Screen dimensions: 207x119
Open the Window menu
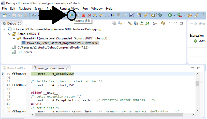[97, 9]
